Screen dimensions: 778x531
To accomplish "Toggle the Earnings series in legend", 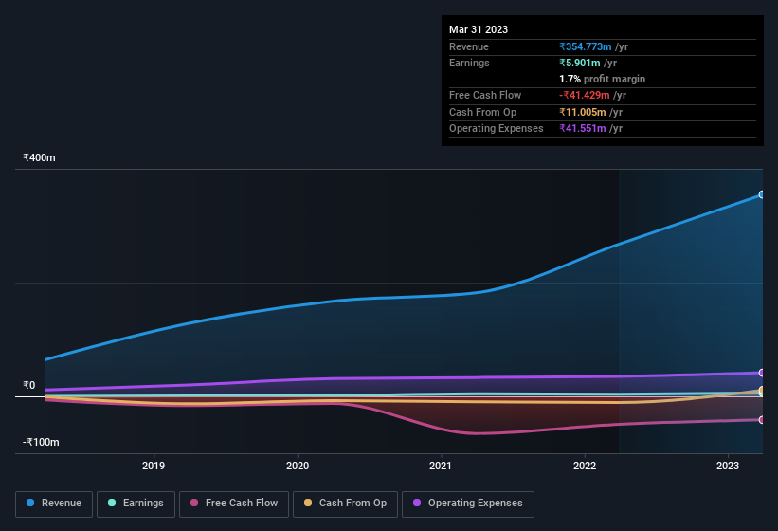I will [x=136, y=504].
